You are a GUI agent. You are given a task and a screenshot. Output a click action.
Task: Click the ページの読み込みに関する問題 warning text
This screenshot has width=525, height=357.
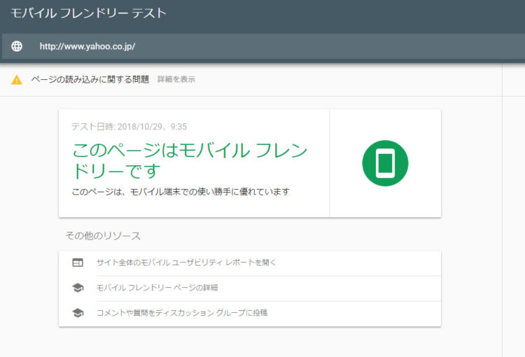point(90,80)
